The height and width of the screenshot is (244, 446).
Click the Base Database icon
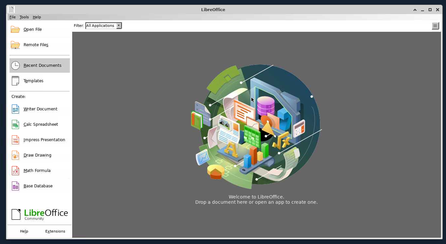coord(15,186)
